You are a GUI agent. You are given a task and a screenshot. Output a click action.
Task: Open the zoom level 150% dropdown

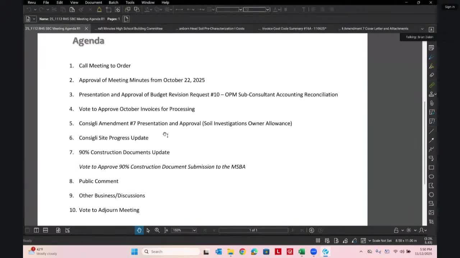194,230
